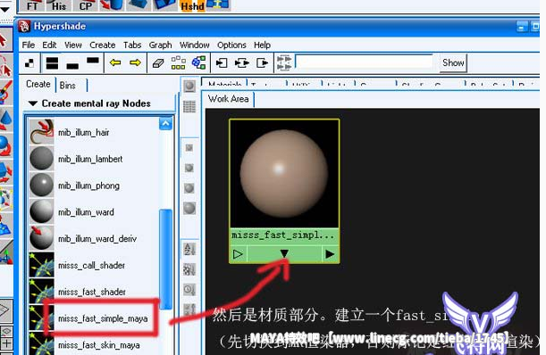The height and width of the screenshot is (355, 546).
Task: Click the yellow next graph arrow icon
Action: coord(135,62)
